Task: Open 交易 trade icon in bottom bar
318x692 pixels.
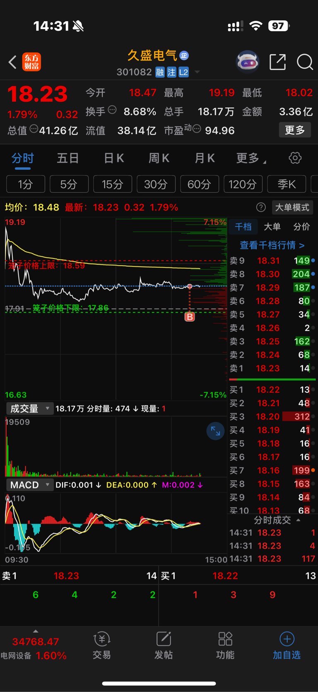Action: (x=101, y=646)
